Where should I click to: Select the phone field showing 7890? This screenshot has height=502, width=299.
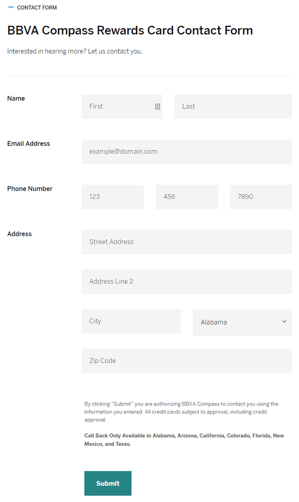[261, 197]
